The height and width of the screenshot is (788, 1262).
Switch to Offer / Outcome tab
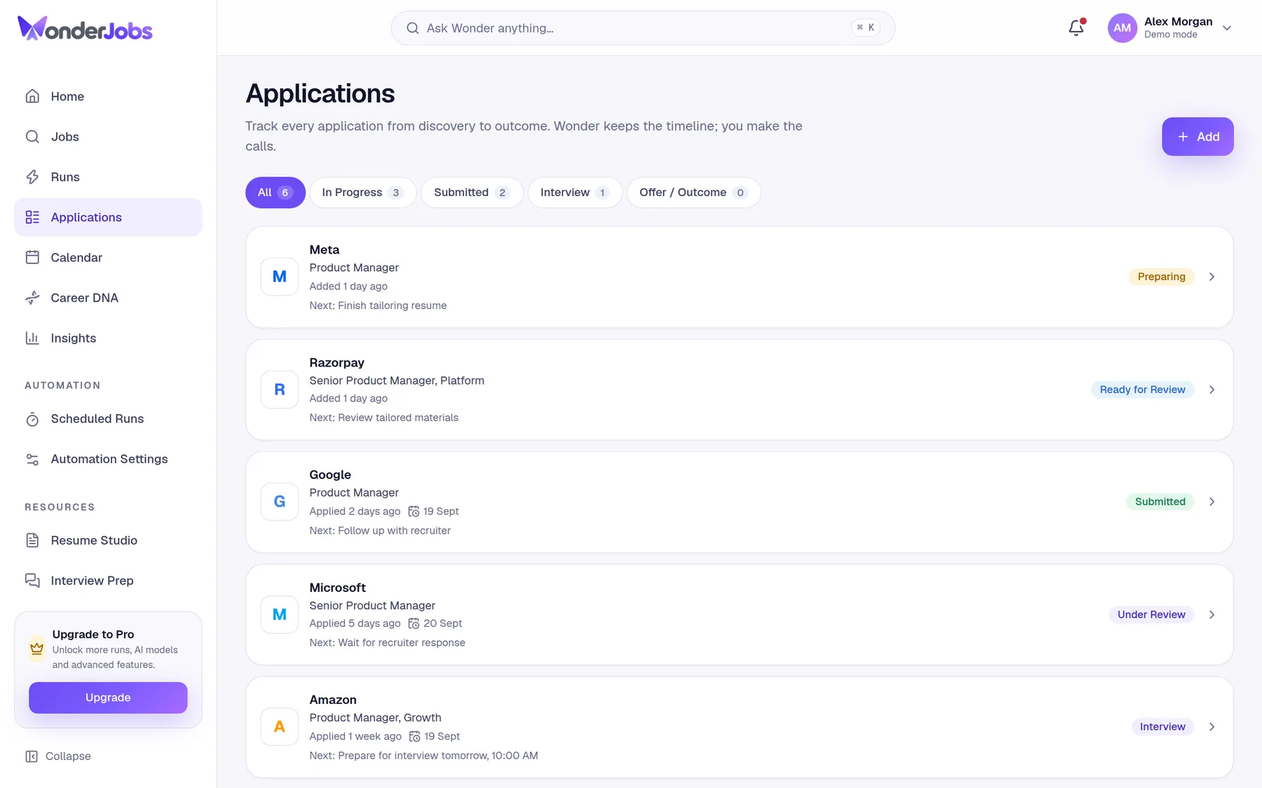pyautogui.click(x=693, y=193)
